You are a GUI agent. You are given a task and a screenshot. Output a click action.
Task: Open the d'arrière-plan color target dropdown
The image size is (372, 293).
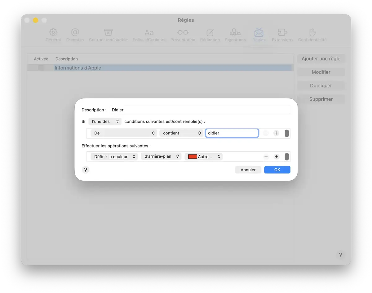click(x=161, y=156)
